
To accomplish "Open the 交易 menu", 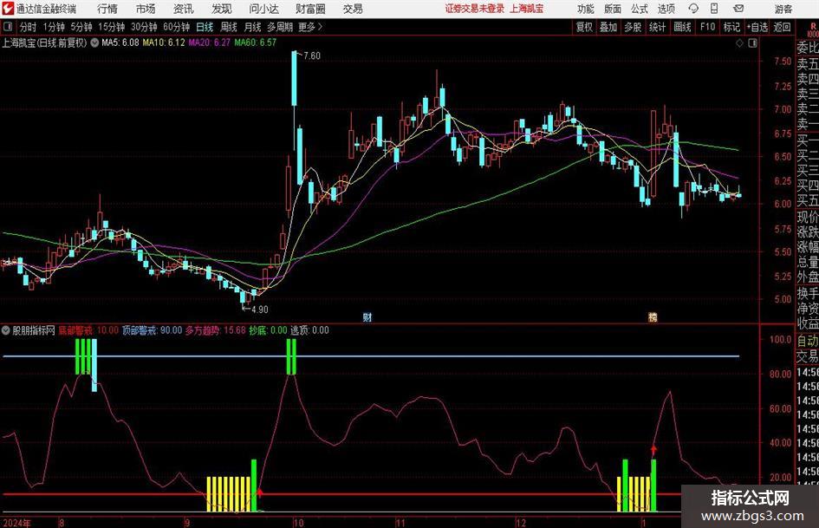I will coord(353,9).
